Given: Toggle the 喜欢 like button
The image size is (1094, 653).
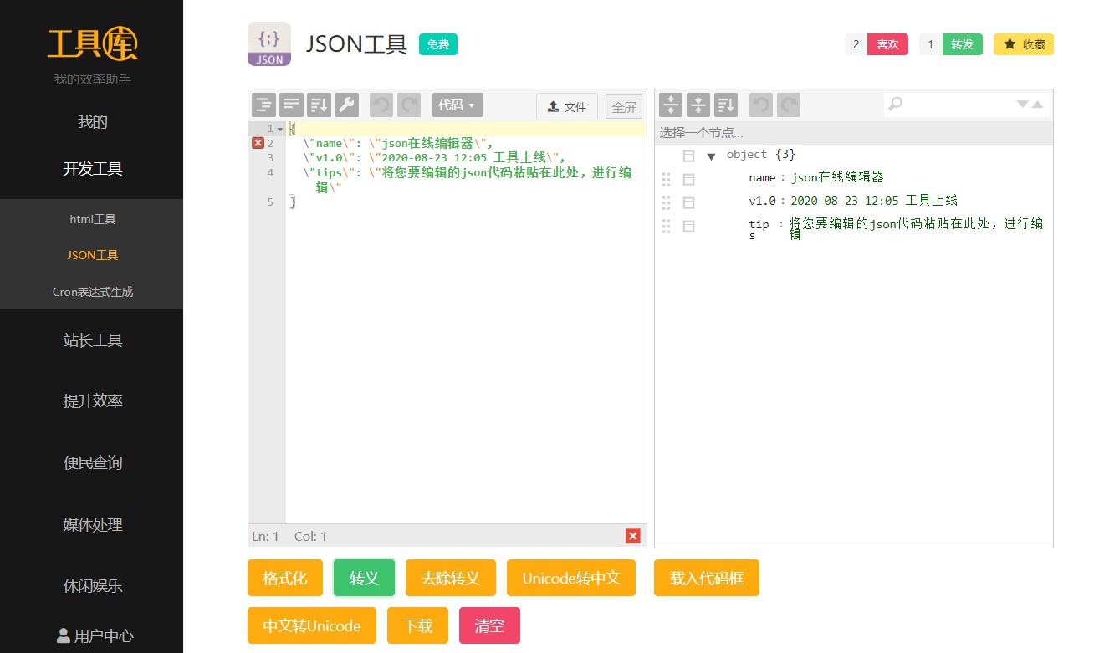Looking at the screenshot, I should point(887,44).
